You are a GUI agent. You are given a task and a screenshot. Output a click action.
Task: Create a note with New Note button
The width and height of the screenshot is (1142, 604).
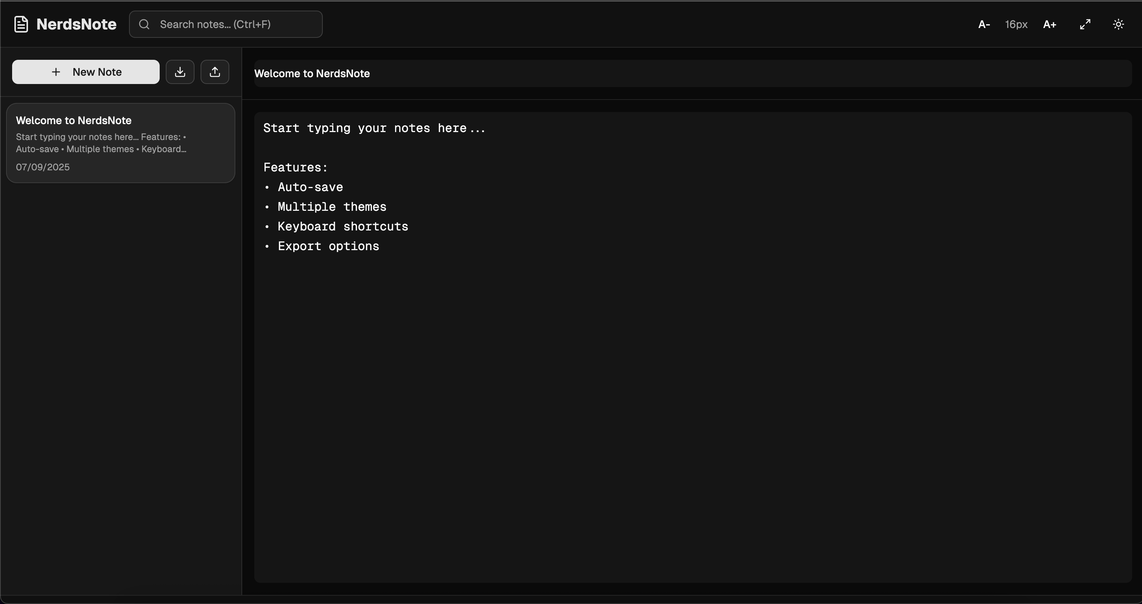(86, 72)
